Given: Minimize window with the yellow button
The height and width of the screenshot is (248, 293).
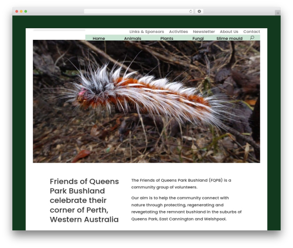Looking at the screenshot, I should [x=21, y=11].
